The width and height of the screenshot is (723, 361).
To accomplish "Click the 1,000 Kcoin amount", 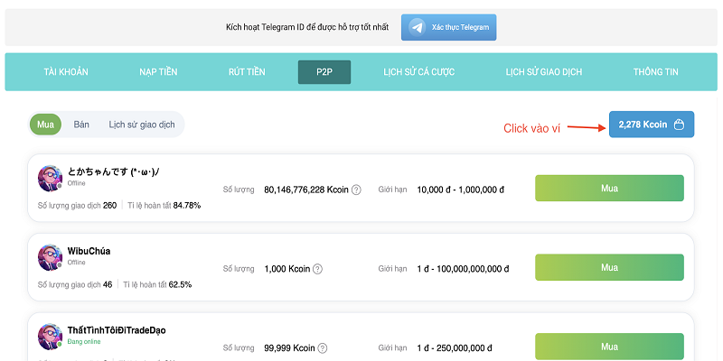I will pos(286,269).
